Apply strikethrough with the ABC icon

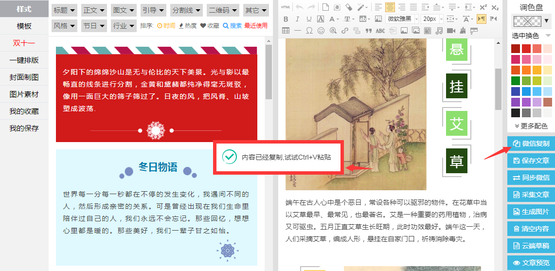[380, 31]
